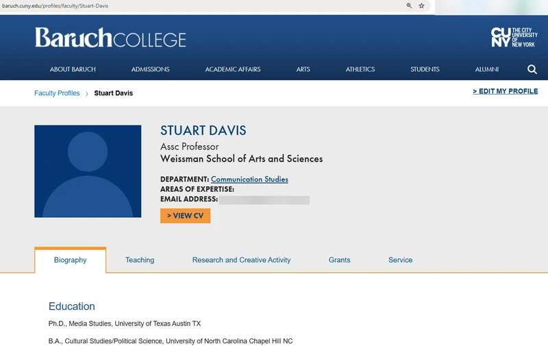Click Edit My Profile link
This screenshot has width=548, height=359.
tap(506, 91)
